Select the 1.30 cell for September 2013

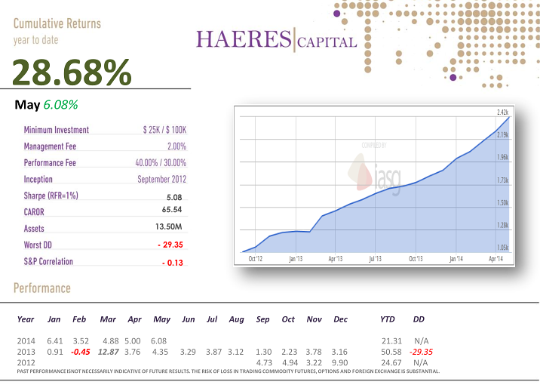coord(264,352)
